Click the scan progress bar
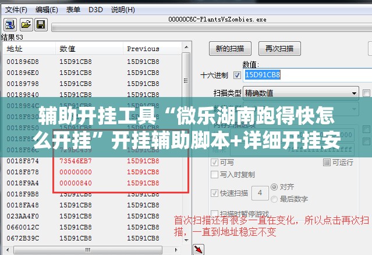This screenshot has height=255, width=372. click(212, 27)
